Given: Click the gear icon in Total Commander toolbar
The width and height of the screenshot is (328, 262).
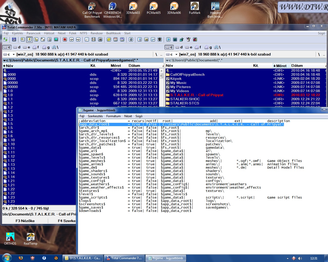Looking at the screenshot, I should (x=131, y=39).
